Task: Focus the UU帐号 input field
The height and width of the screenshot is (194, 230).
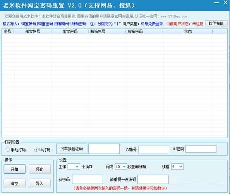Action: point(154,149)
